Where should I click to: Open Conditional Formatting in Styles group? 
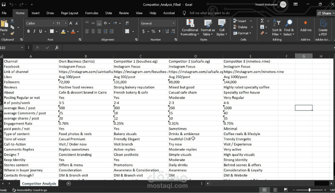click(190, 27)
